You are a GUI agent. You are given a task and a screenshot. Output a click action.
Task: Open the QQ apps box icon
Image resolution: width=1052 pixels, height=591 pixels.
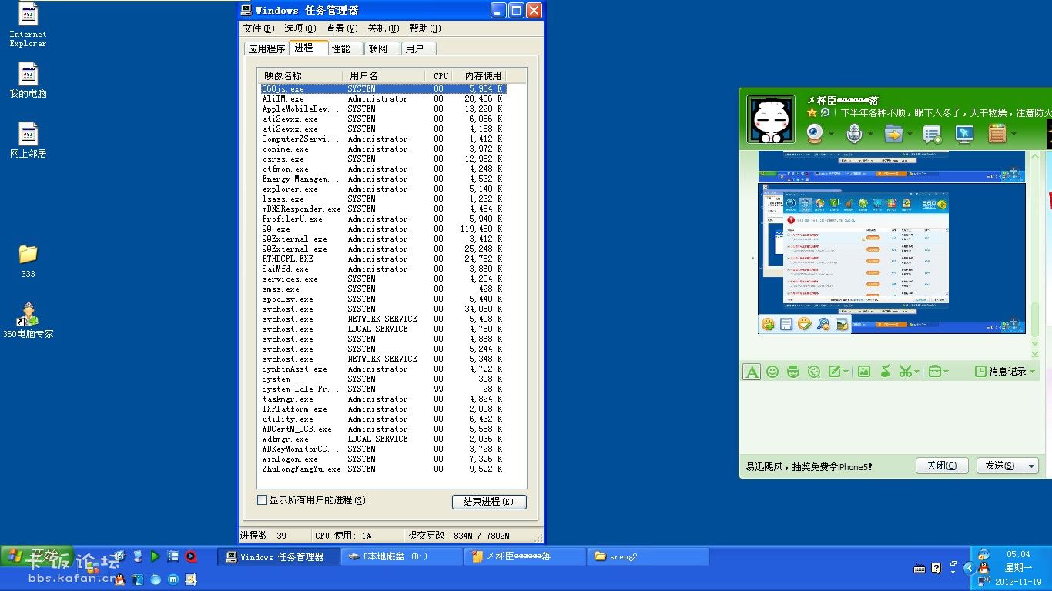(997, 134)
